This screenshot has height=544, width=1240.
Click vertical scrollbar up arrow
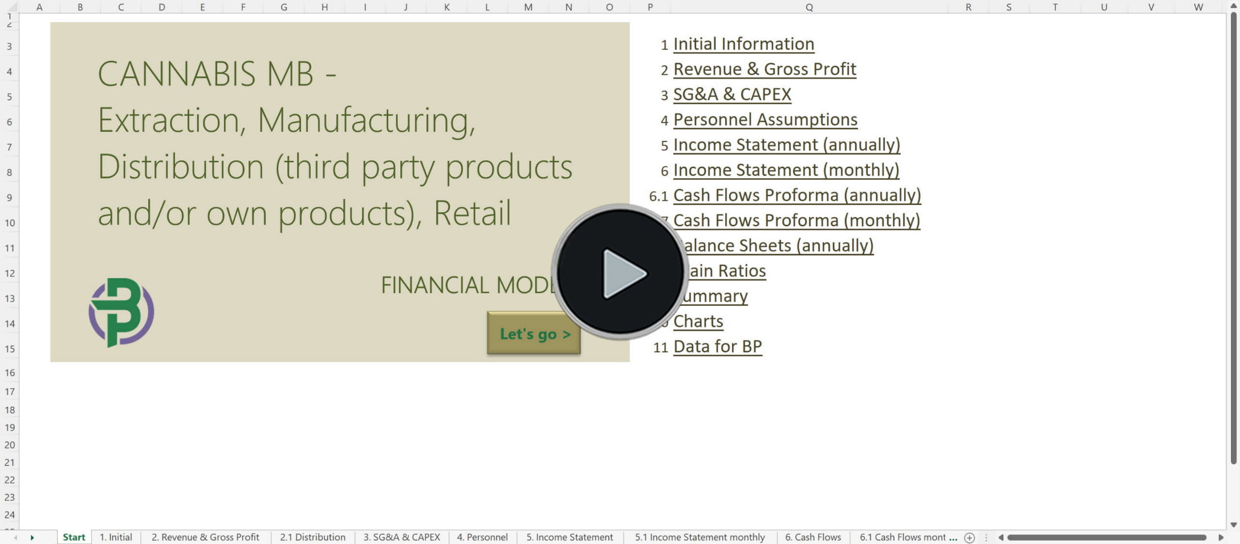click(x=1234, y=6)
